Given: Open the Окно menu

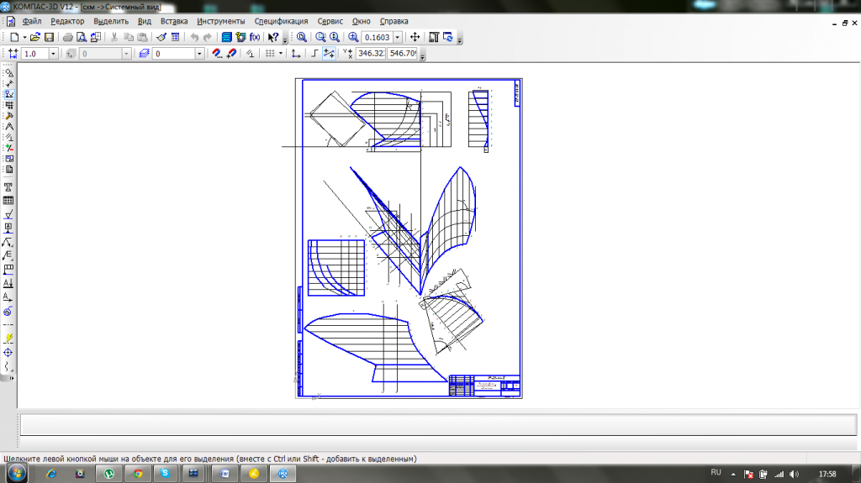Looking at the screenshot, I should pos(362,21).
